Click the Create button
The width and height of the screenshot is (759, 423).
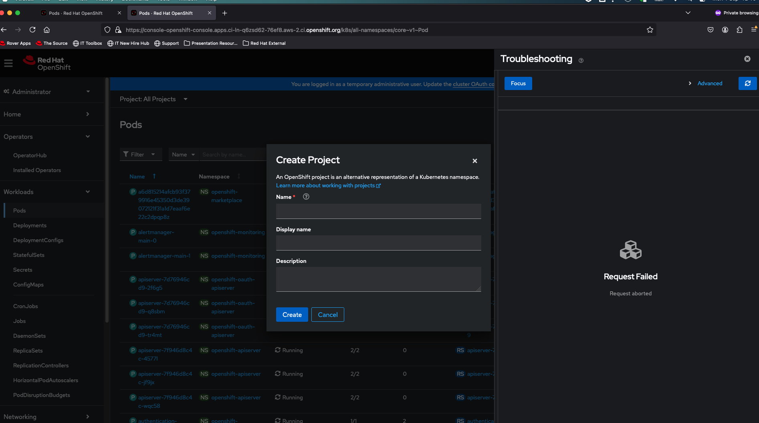pyautogui.click(x=292, y=315)
